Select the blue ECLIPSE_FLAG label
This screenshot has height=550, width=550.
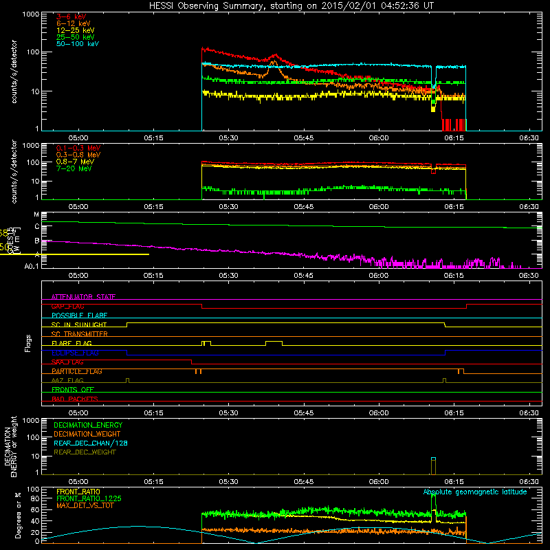[75, 353]
